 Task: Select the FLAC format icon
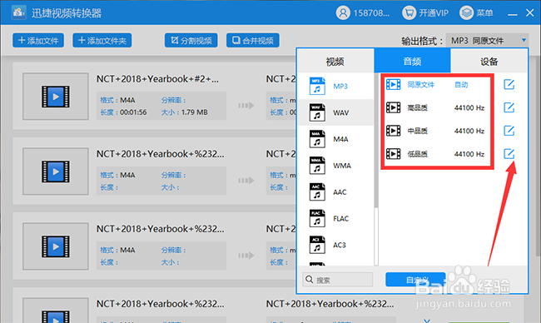point(317,218)
